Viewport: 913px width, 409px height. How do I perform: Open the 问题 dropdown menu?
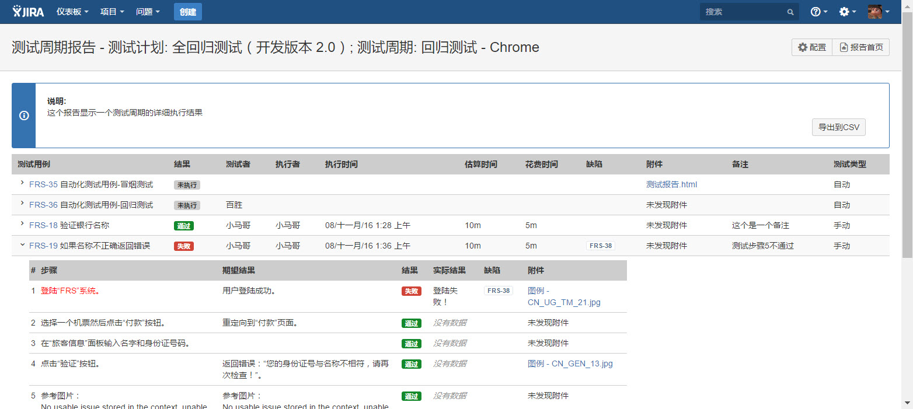click(x=148, y=12)
